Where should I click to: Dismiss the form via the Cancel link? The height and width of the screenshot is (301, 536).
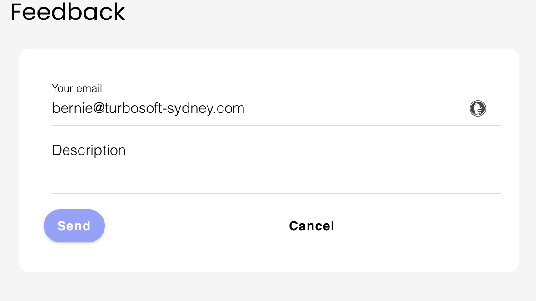[x=312, y=226]
